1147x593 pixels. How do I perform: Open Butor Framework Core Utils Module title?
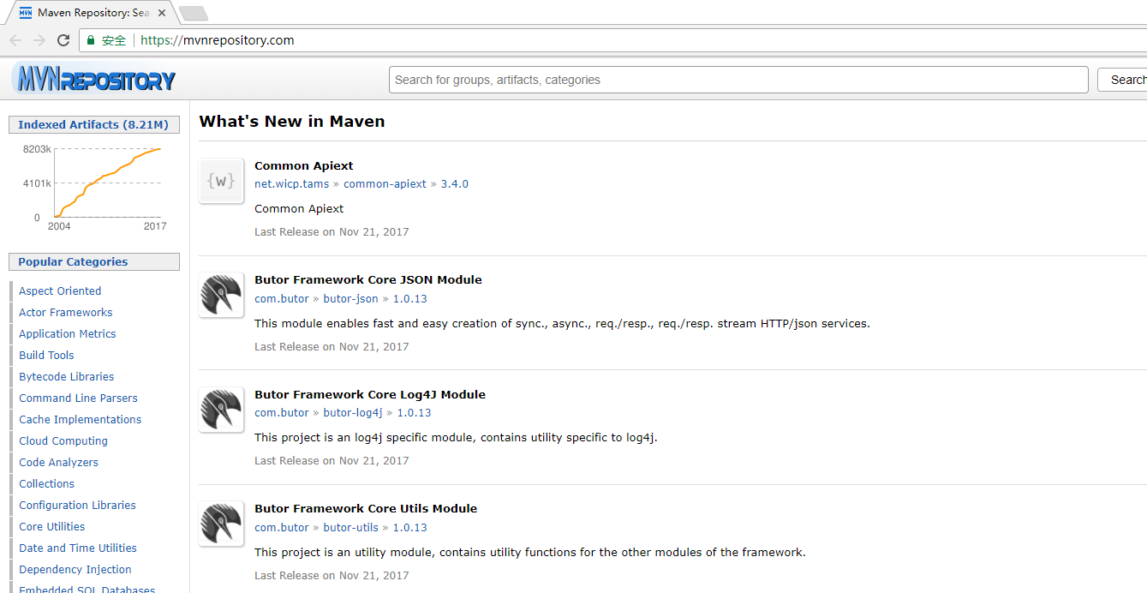366,509
